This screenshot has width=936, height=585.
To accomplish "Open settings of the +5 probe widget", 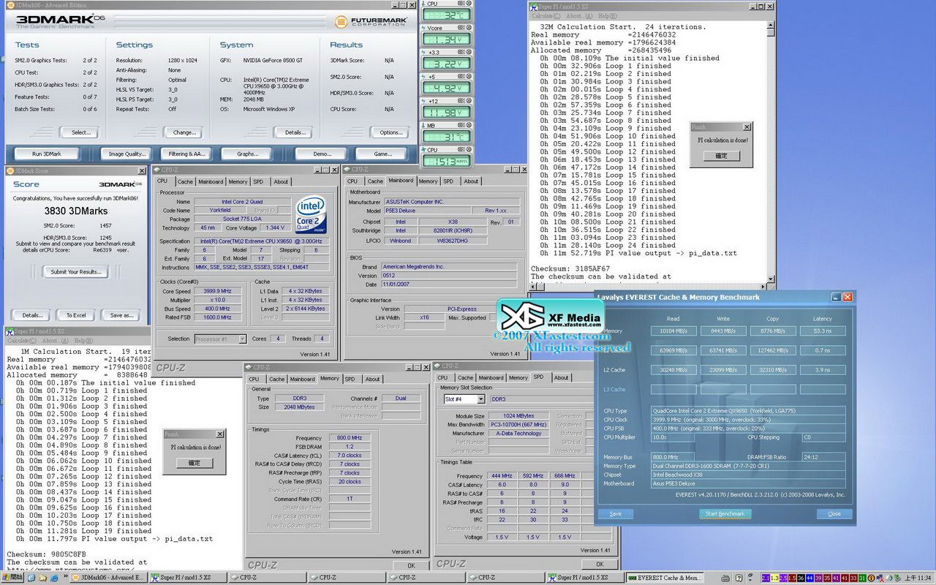I will coord(461,76).
